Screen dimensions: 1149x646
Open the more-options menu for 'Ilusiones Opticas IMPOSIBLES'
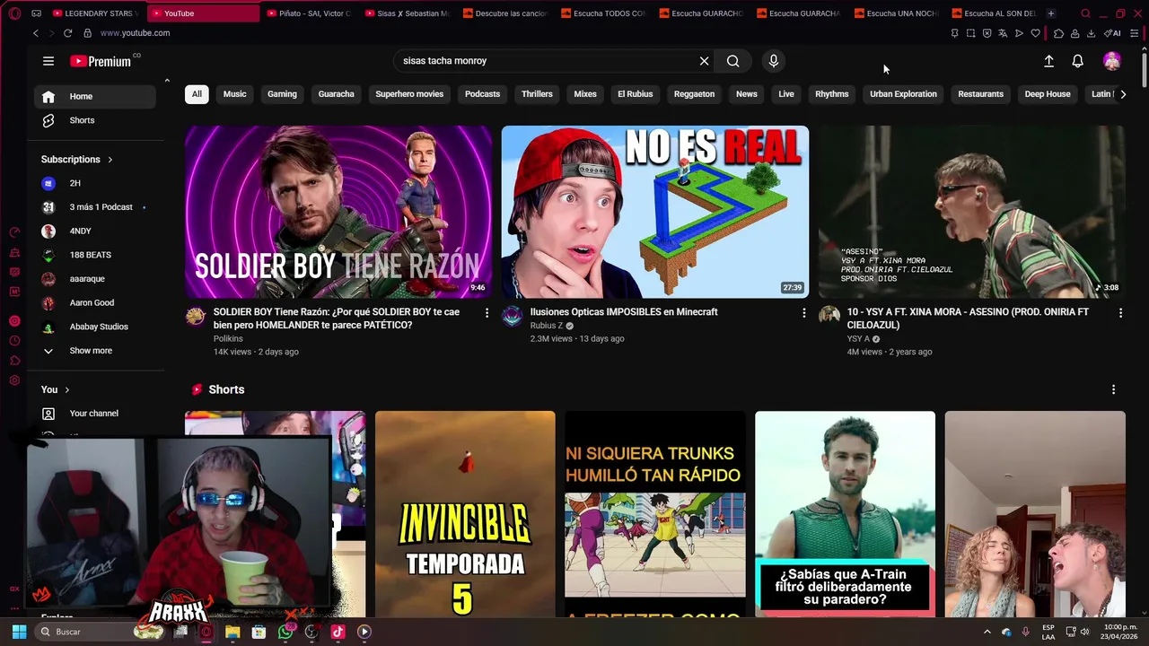point(803,313)
